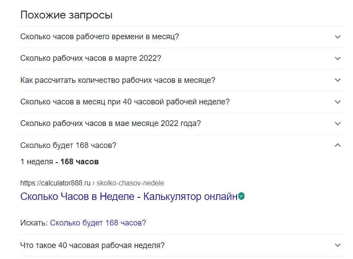Collapse the answer for "Сколько будет 168 часов?"

point(337,144)
